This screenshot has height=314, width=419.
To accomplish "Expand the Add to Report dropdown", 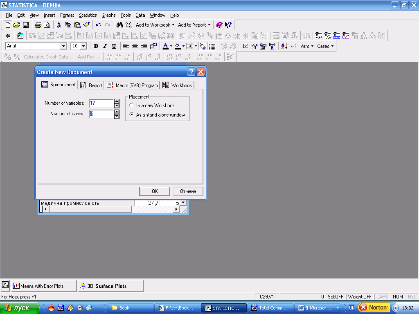I will (209, 25).
